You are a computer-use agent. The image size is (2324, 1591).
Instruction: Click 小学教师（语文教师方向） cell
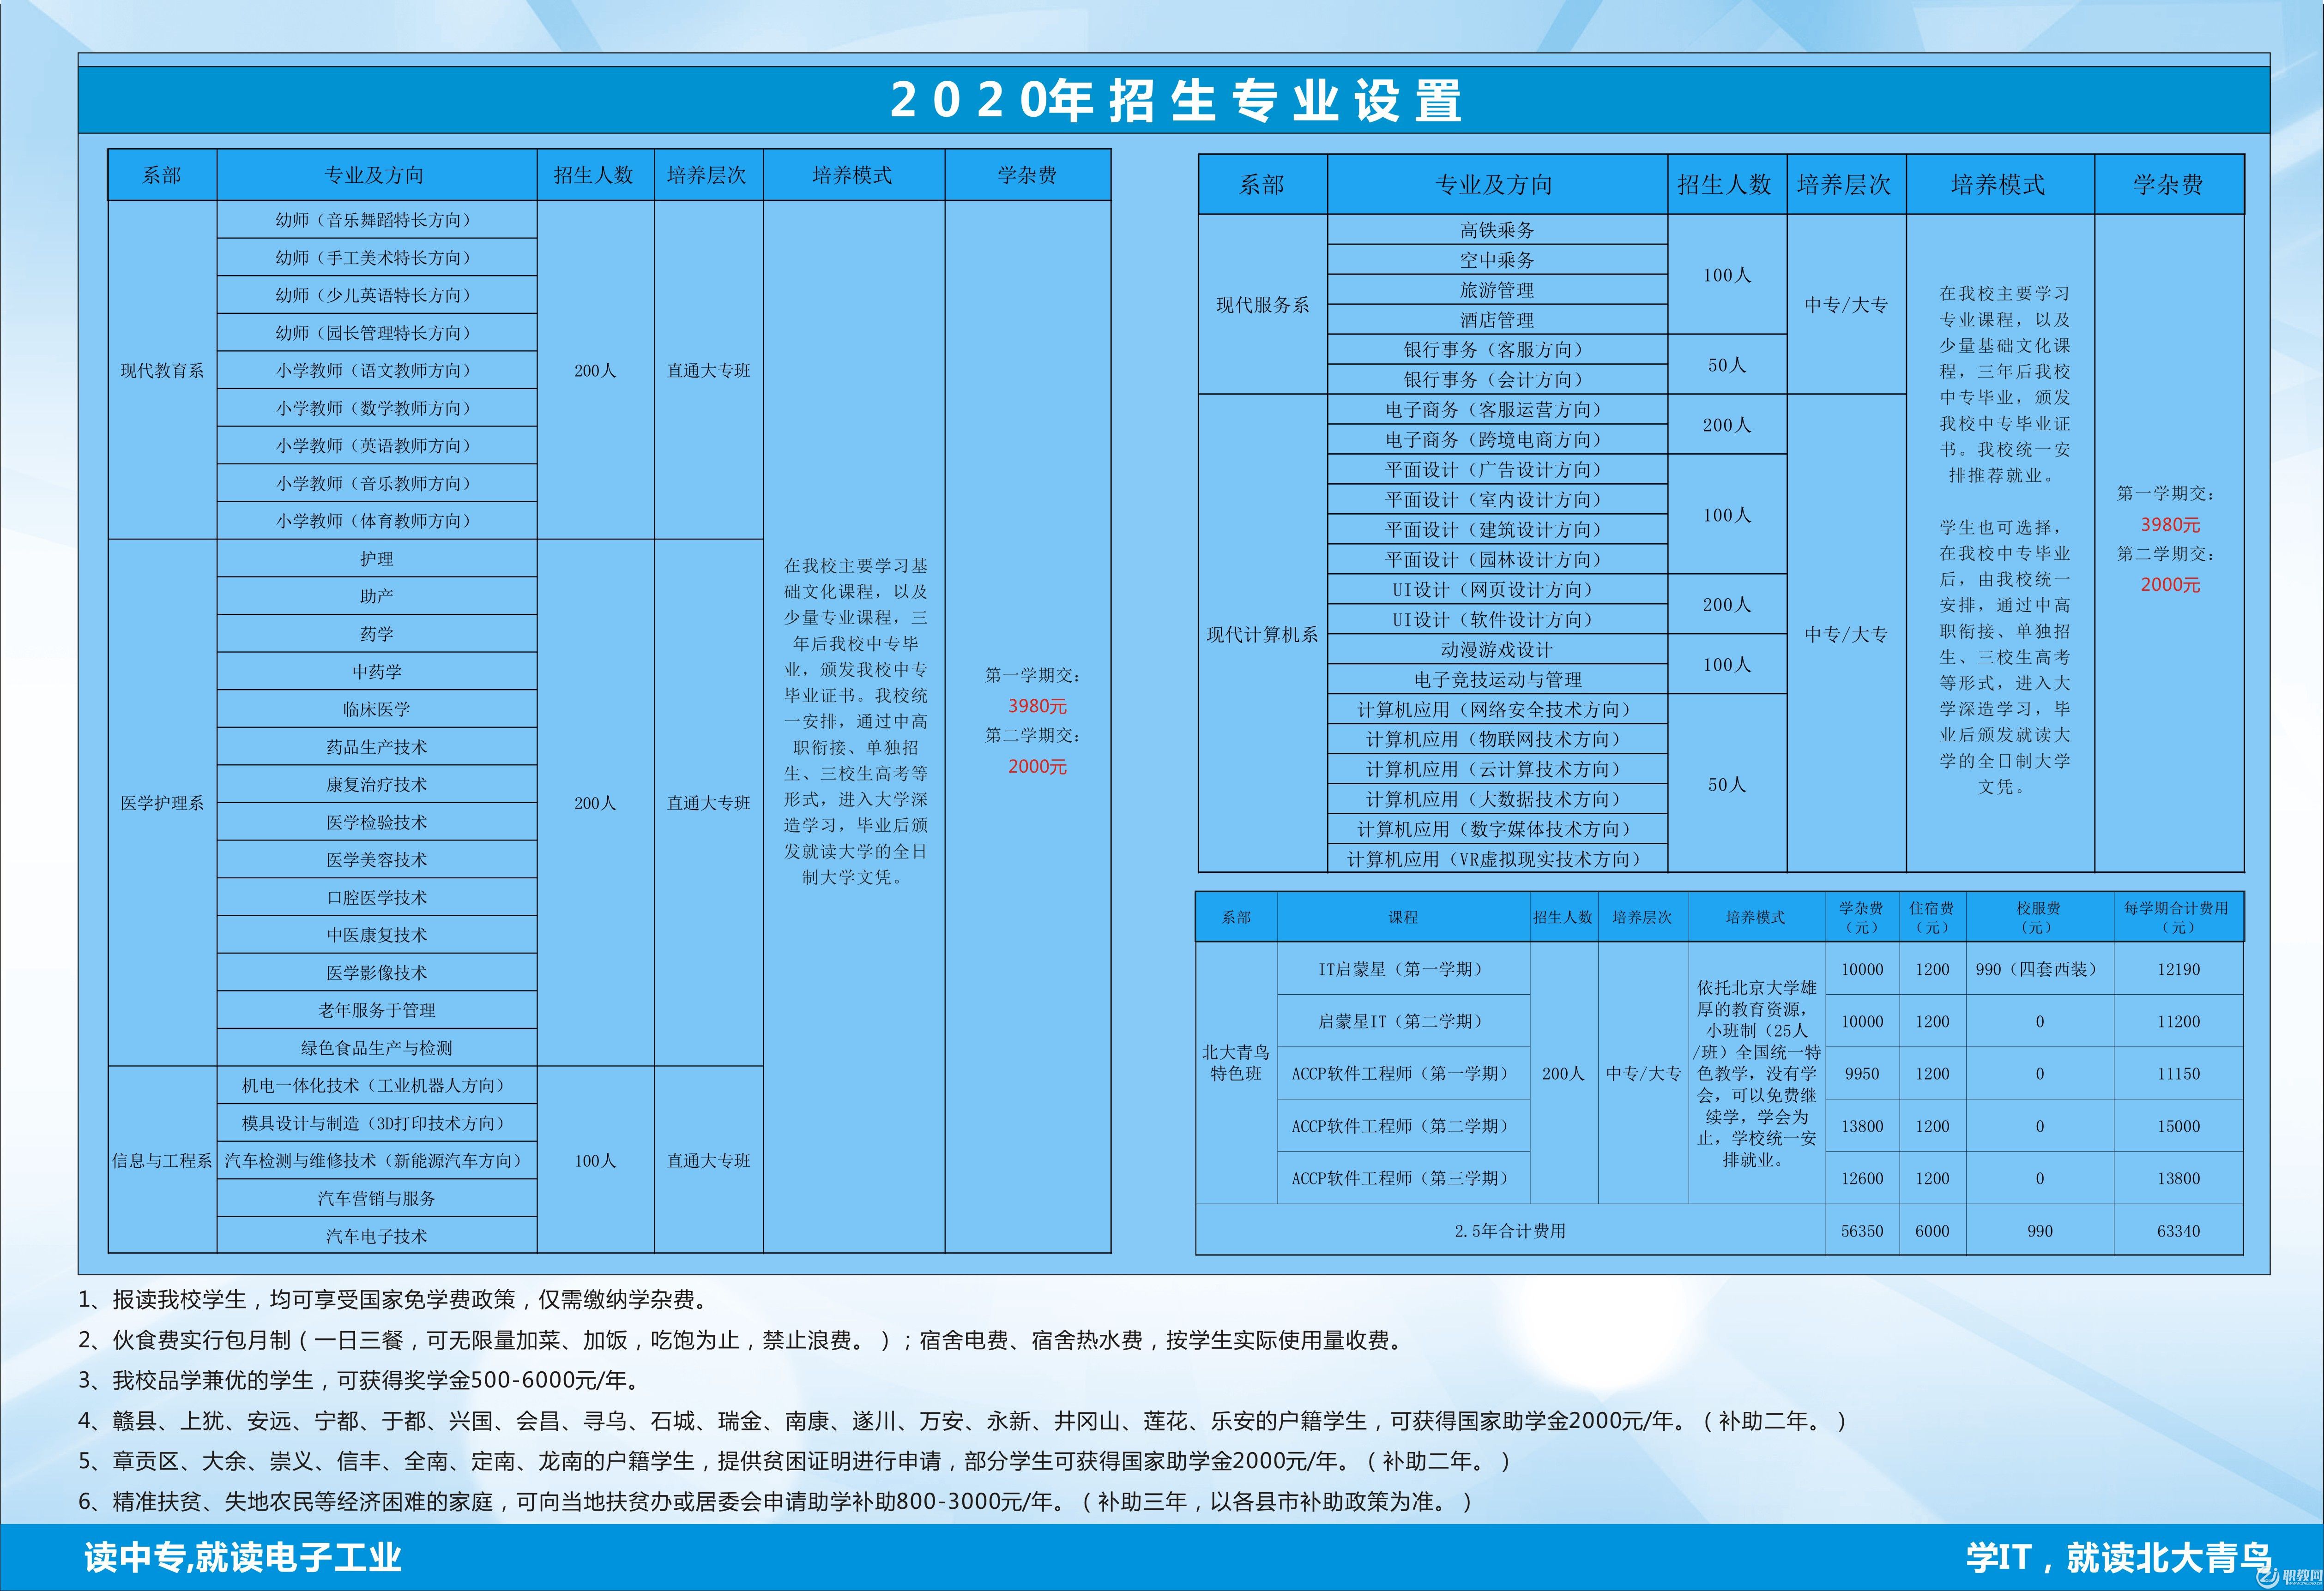click(377, 371)
